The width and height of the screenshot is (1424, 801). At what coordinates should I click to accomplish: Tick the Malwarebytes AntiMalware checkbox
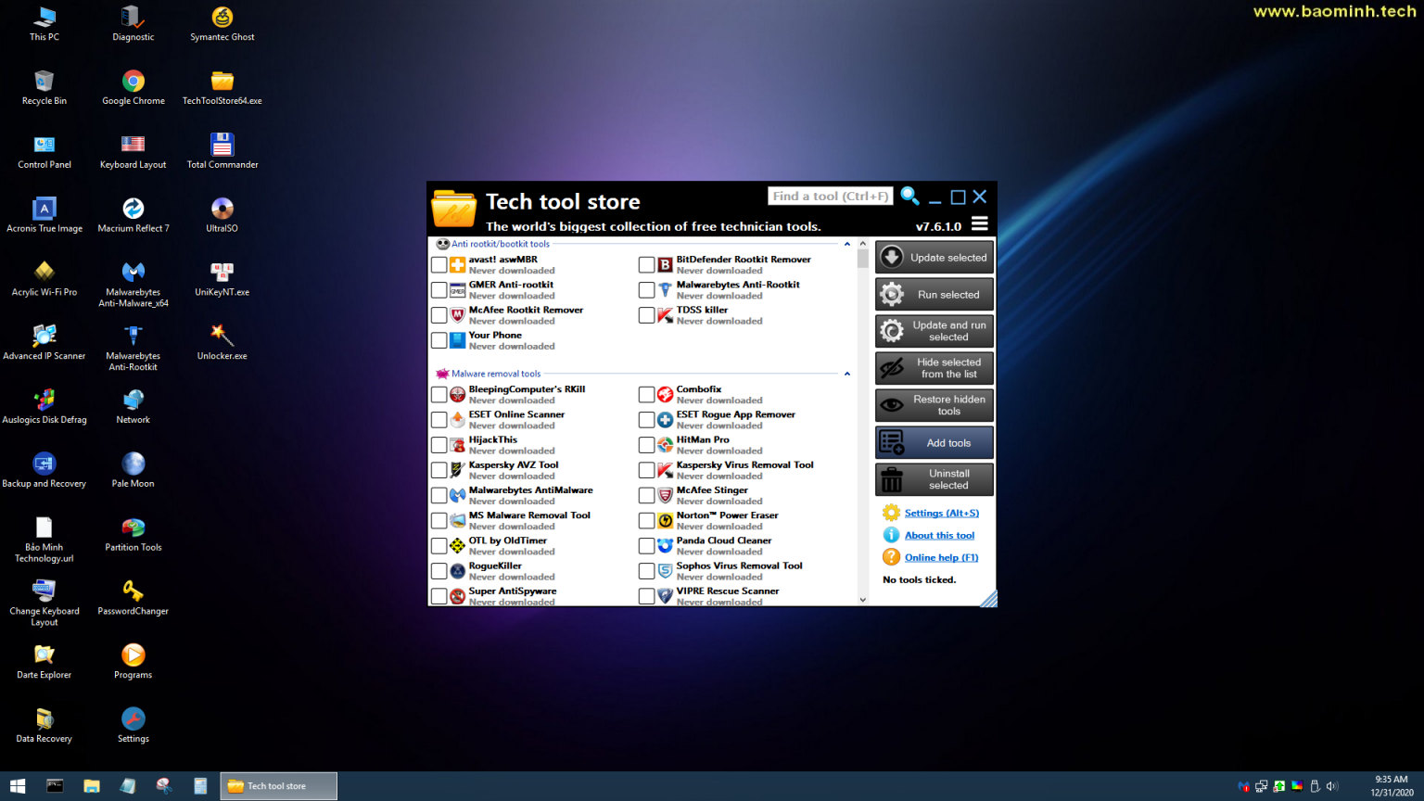tap(439, 495)
